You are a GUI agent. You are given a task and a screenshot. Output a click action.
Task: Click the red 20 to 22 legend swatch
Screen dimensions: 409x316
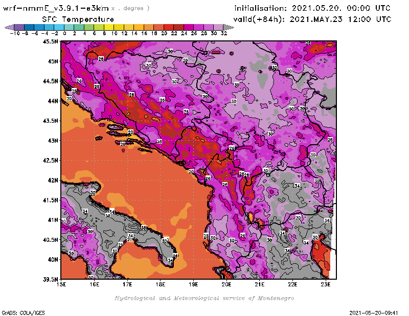tap(169, 27)
